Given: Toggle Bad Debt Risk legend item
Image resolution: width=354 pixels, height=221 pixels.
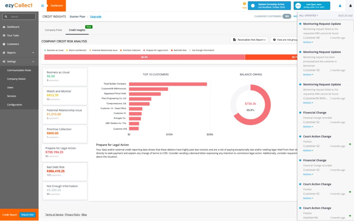Looking at the screenshot, I should [x=178, y=51].
